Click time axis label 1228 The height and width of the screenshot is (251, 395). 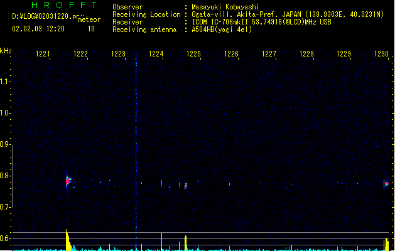(306, 53)
